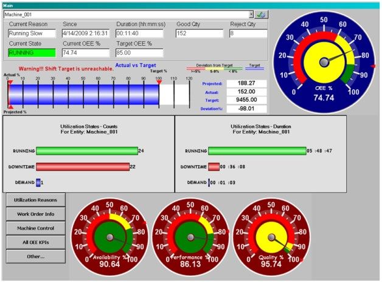
Task: Open Work Order Info
Action: point(35,214)
